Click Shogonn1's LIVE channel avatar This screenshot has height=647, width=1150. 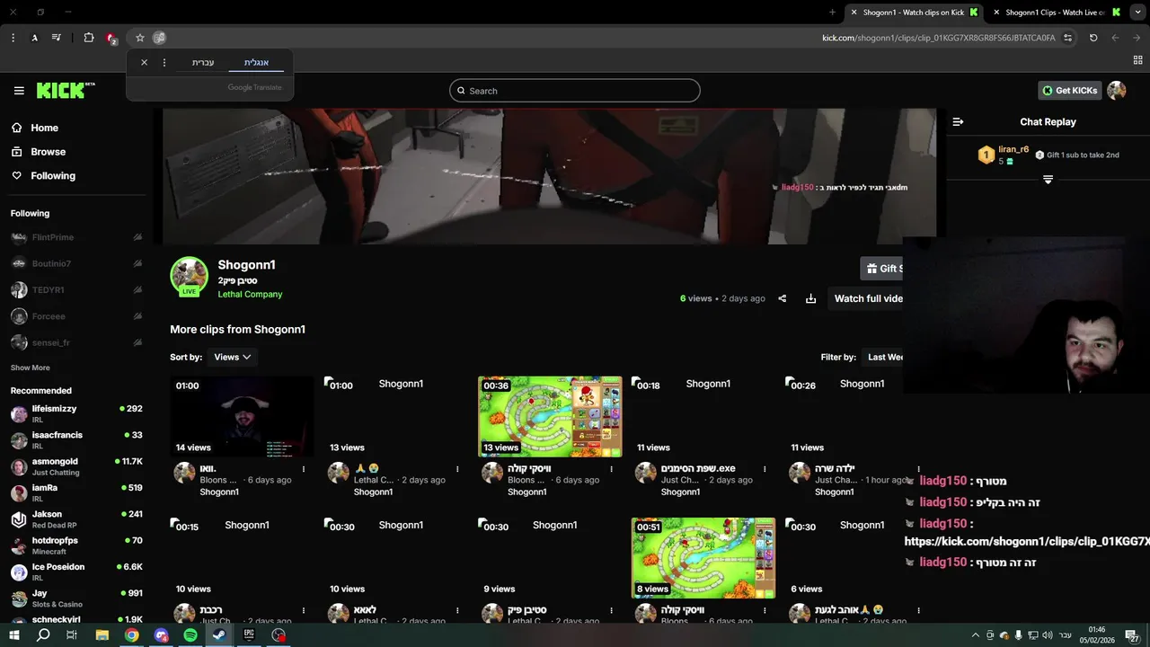coord(189,277)
